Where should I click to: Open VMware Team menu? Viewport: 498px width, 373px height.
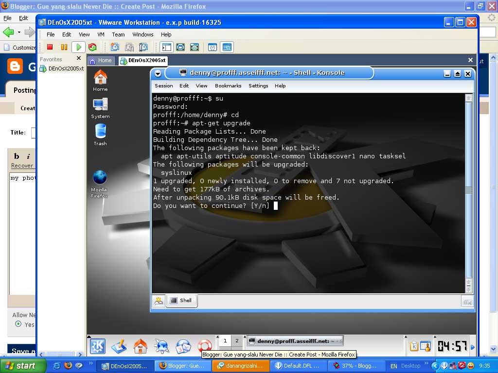(x=118, y=34)
